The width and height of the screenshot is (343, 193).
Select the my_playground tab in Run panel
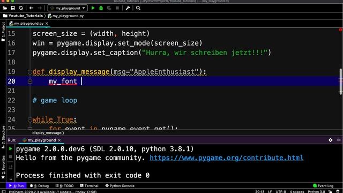tap(39, 140)
